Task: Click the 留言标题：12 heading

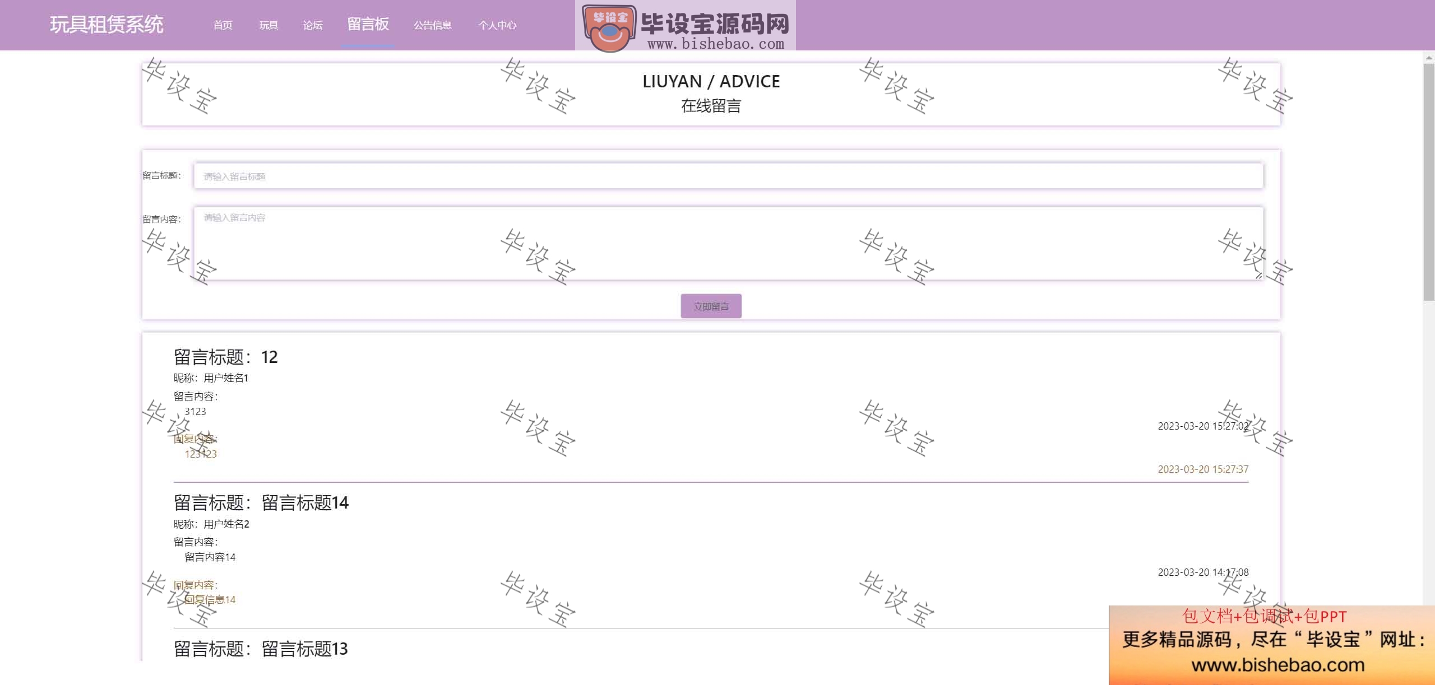Action: [225, 357]
